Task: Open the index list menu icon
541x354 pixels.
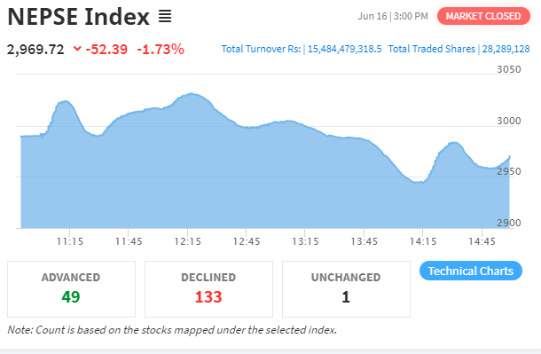Action: pyautogui.click(x=165, y=16)
